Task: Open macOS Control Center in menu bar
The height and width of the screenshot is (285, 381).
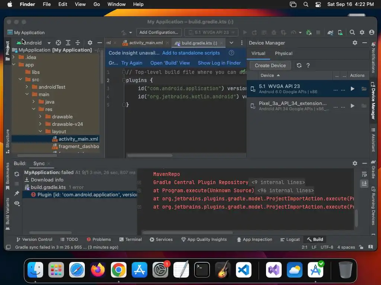Action: point(318,4)
